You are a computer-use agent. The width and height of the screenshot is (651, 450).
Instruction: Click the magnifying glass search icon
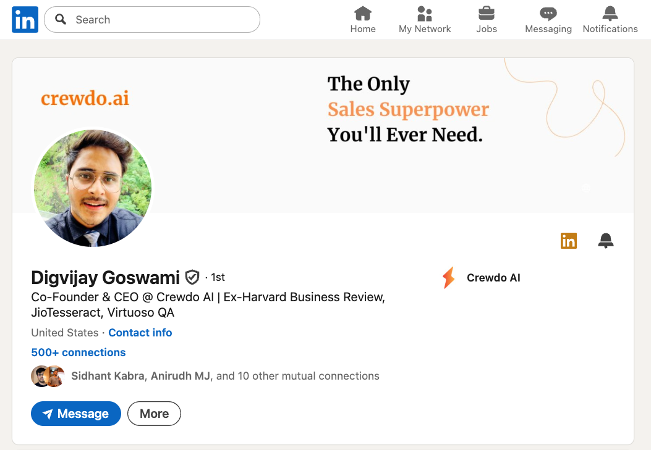pos(61,19)
